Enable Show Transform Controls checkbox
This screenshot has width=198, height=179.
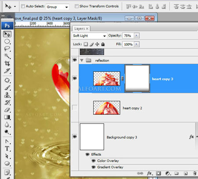point(77,6)
